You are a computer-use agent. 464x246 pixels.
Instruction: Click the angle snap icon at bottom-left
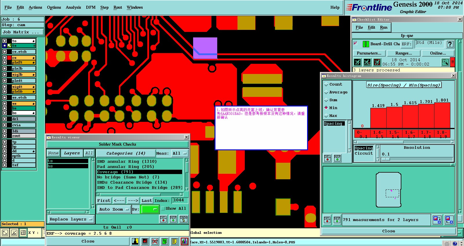tap(14, 233)
